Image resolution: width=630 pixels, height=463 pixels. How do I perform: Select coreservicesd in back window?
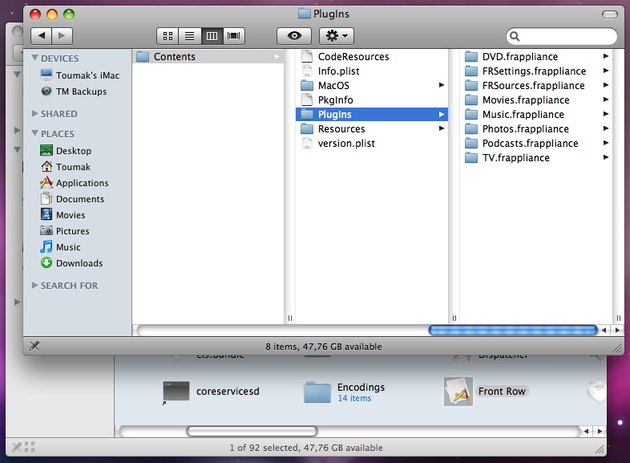pos(212,392)
